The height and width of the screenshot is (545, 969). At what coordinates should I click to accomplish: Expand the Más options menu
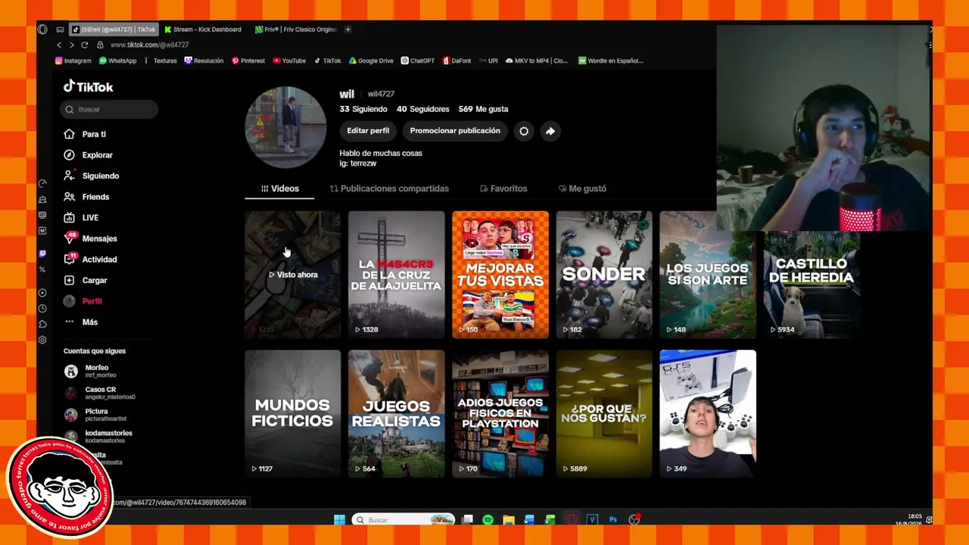(80, 322)
